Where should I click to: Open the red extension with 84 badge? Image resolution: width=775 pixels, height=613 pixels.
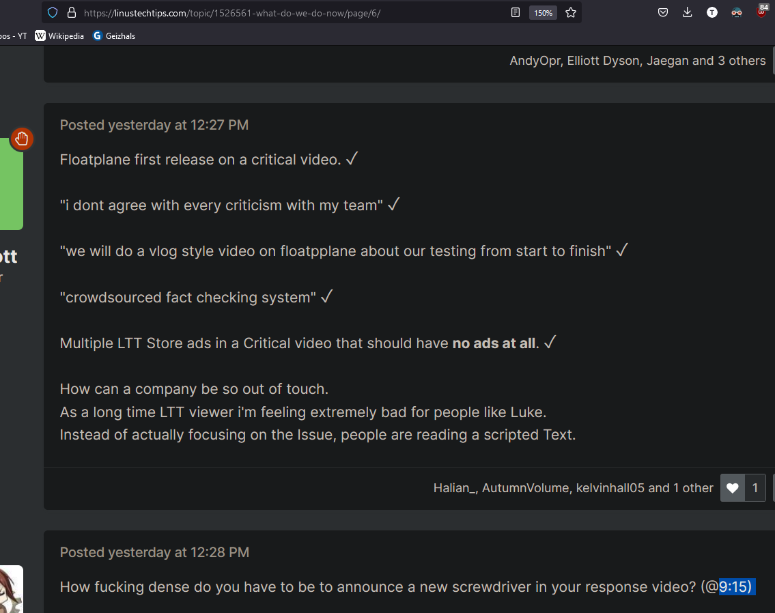(x=761, y=12)
